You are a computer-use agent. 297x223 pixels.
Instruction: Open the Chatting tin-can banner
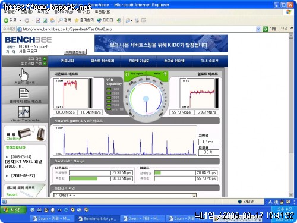click(x=25, y=134)
